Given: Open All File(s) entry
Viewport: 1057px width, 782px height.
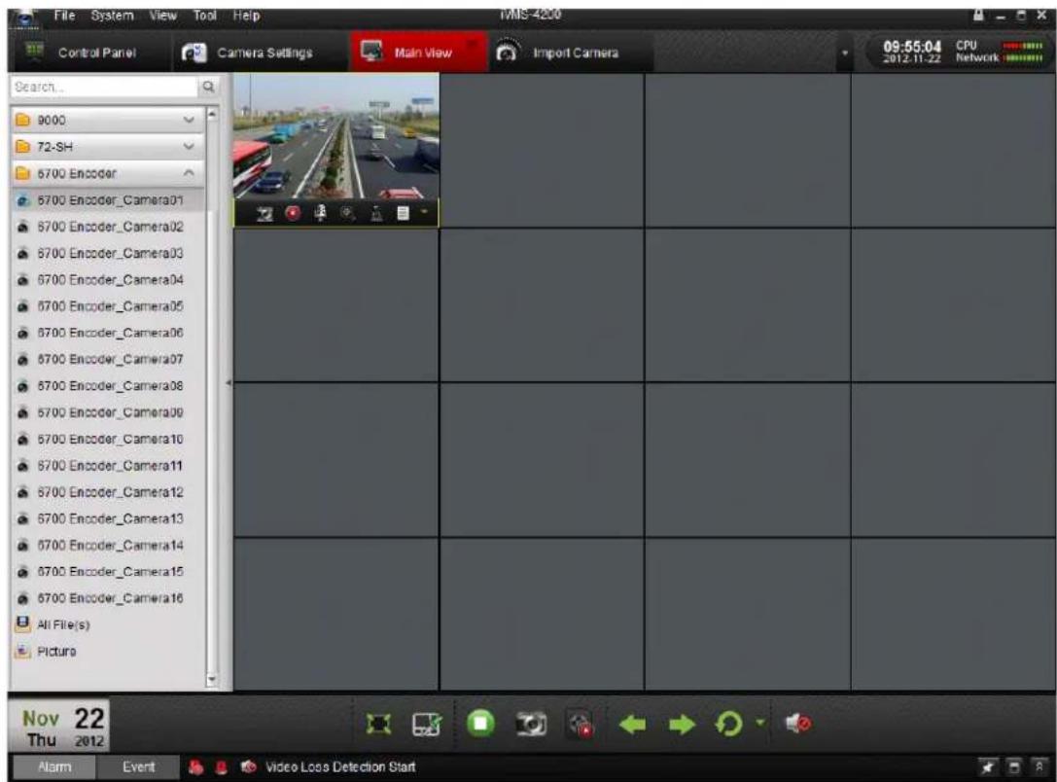Looking at the screenshot, I should coord(108,624).
